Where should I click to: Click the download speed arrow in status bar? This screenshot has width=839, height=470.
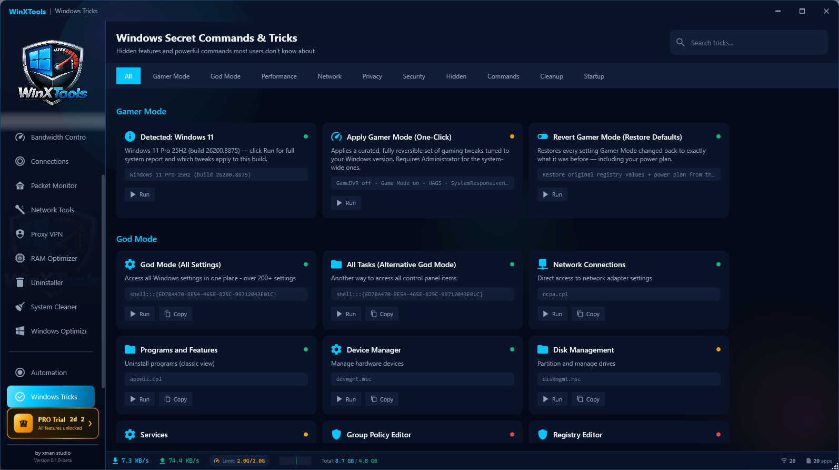[115, 461]
